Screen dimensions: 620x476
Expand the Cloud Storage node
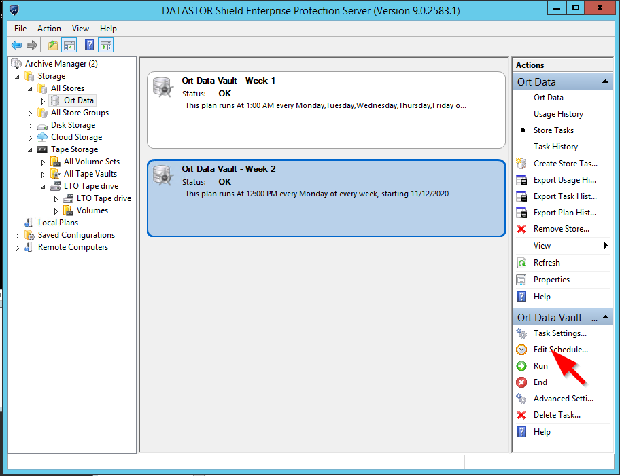pos(30,138)
